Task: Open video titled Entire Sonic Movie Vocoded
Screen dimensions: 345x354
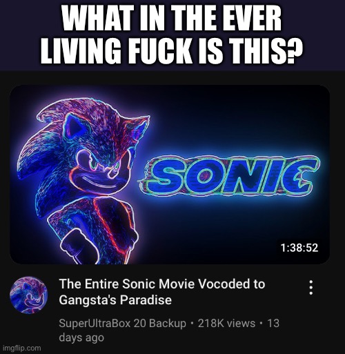Action: 162,292
